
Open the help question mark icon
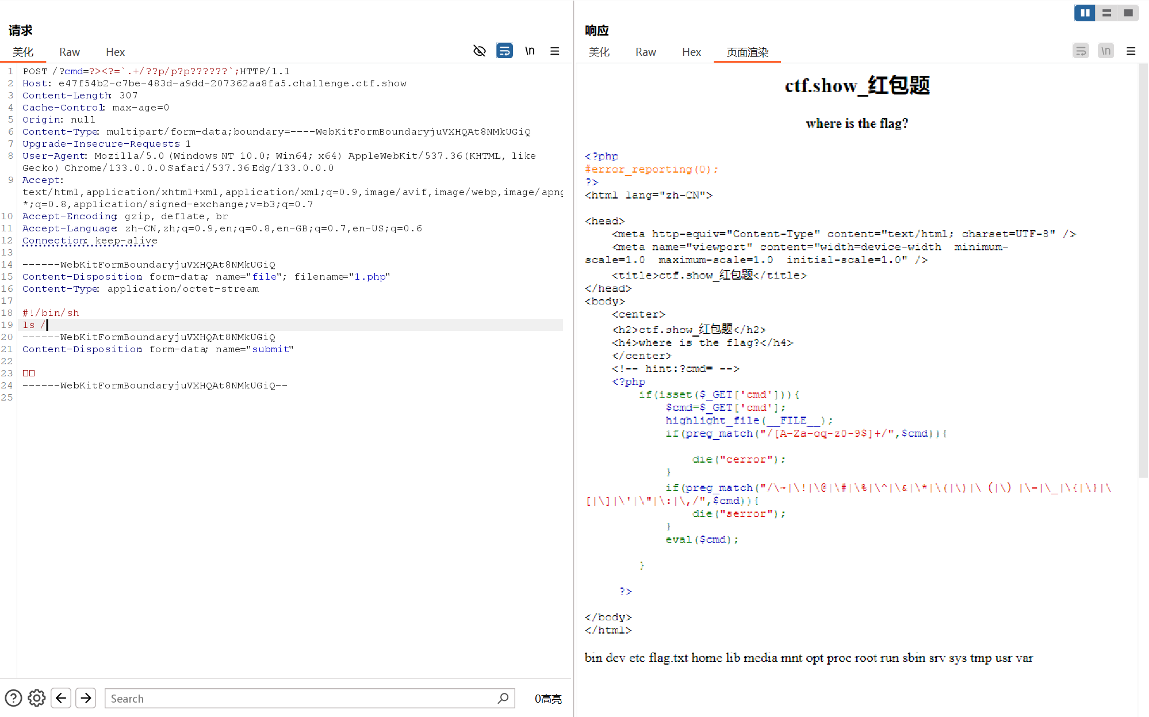click(13, 698)
